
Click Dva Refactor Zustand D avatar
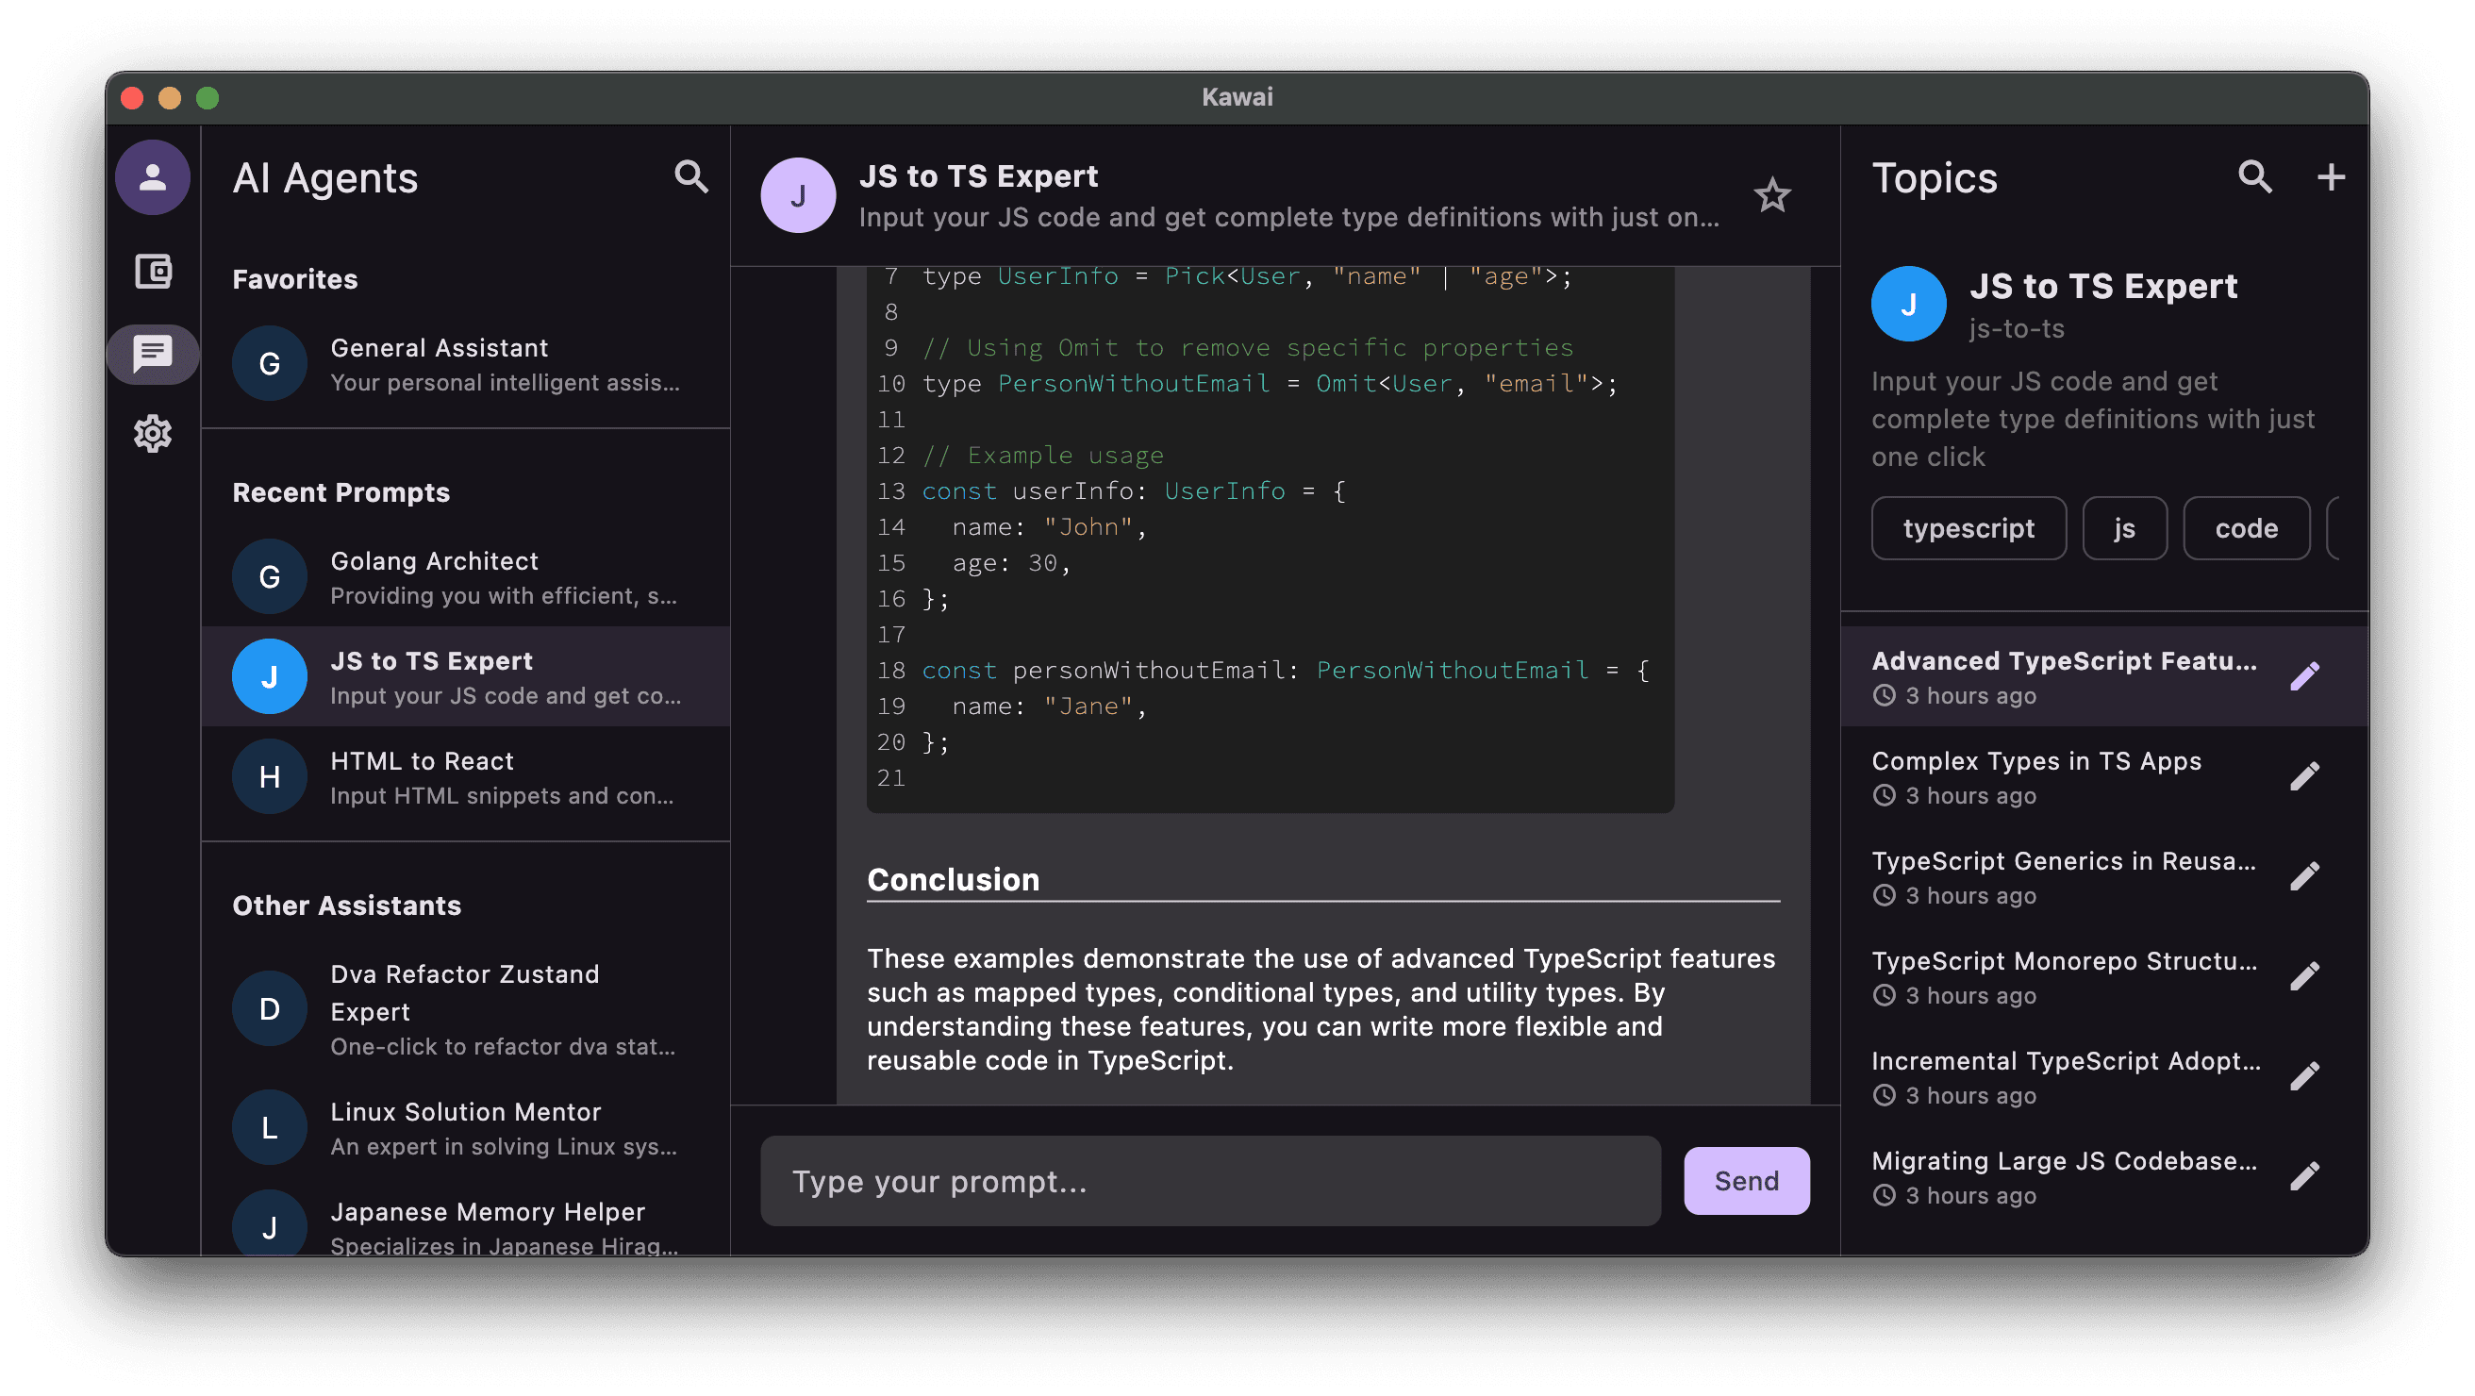click(x=270, y=1010)
